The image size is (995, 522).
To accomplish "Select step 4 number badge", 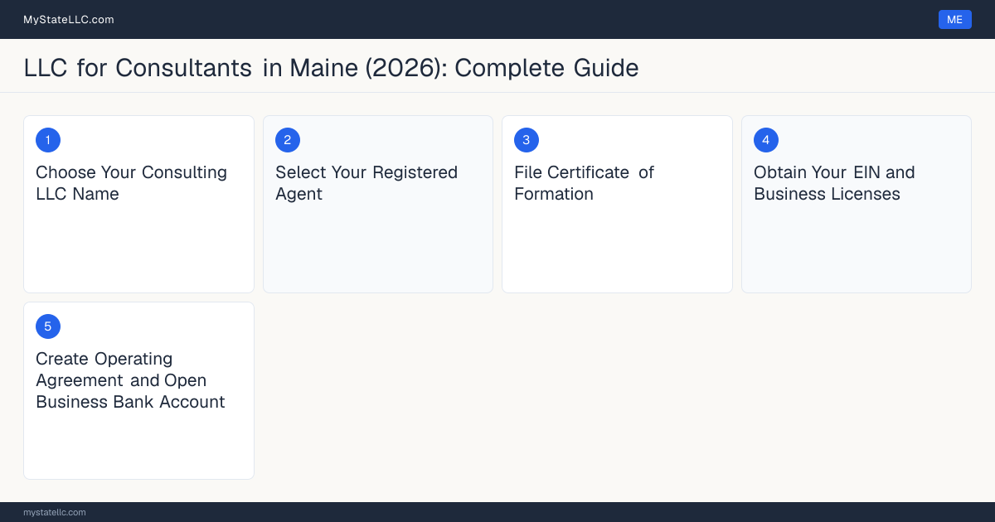I will pyautogui.click(x=766, y=140).
